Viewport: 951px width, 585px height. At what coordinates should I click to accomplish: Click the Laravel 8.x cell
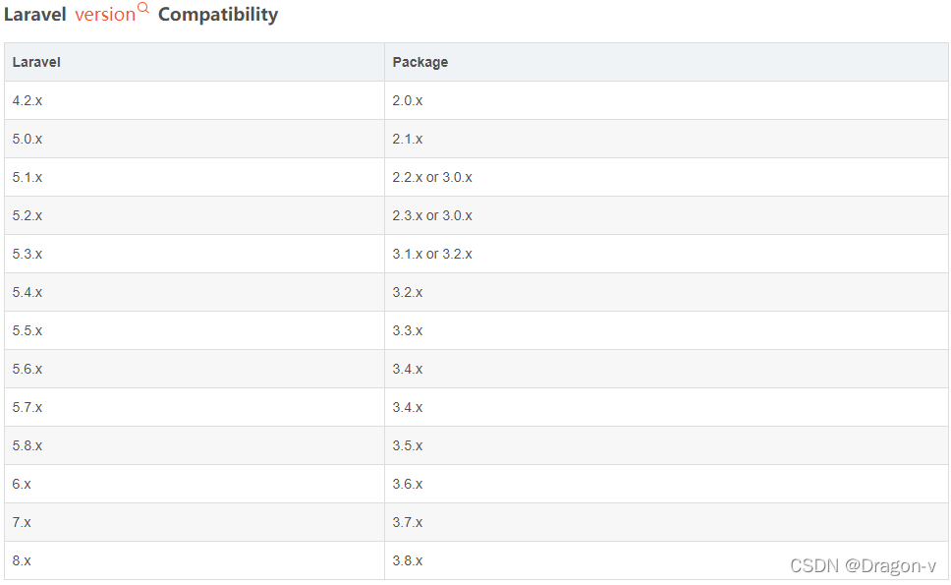(x=22, y=560)
